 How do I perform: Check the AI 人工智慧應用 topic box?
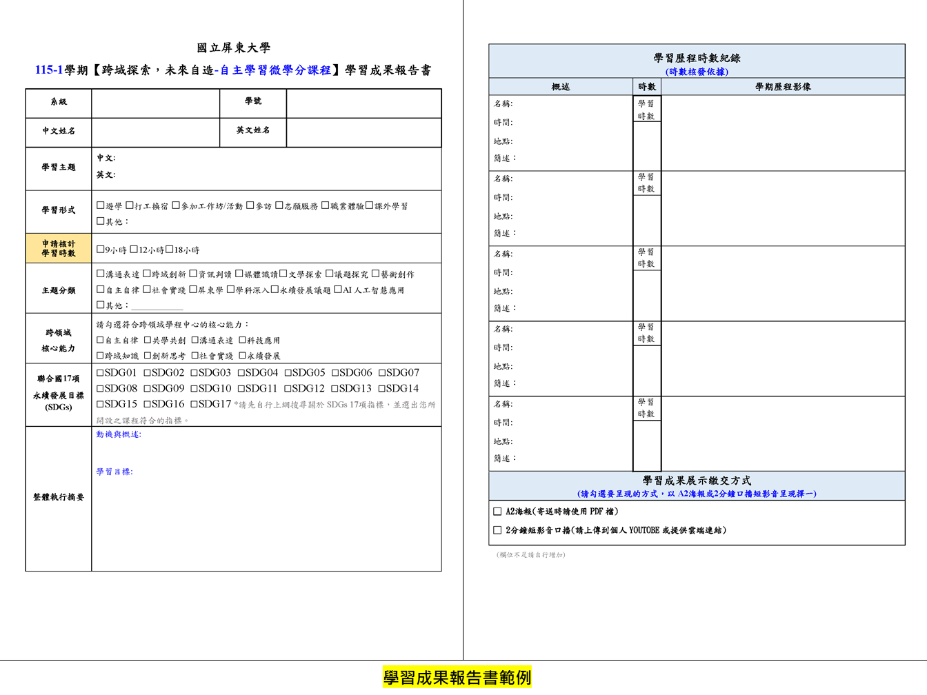point(338,290)
